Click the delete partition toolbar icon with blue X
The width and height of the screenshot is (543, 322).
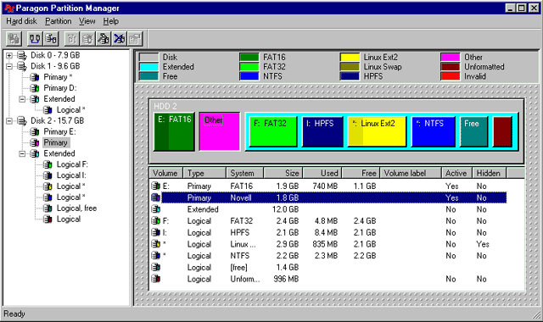coord(119,38)
